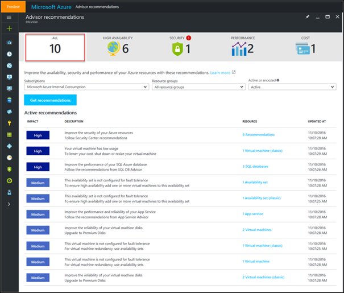Screen dimensions: 344x293
Task: Open the green grid All resources icon
Action: [9, 134]
